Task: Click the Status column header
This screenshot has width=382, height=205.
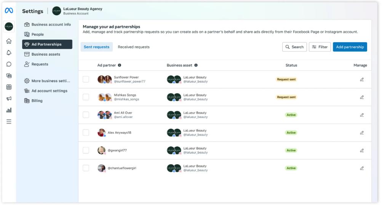Action: (291, 65)
